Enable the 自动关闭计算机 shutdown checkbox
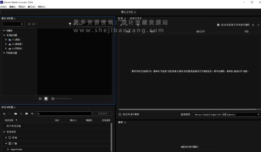This screenshot has width=261, height=152. [x=120, y=114]
